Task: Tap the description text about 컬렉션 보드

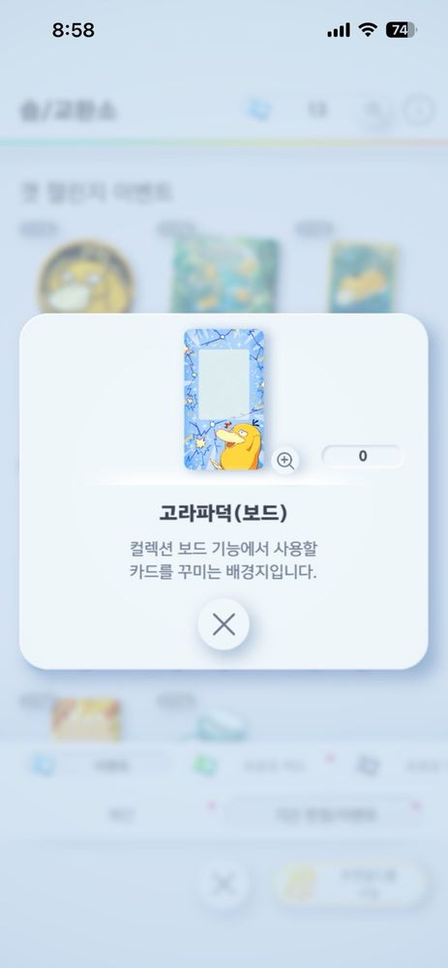Action: [x=224, y=560]
